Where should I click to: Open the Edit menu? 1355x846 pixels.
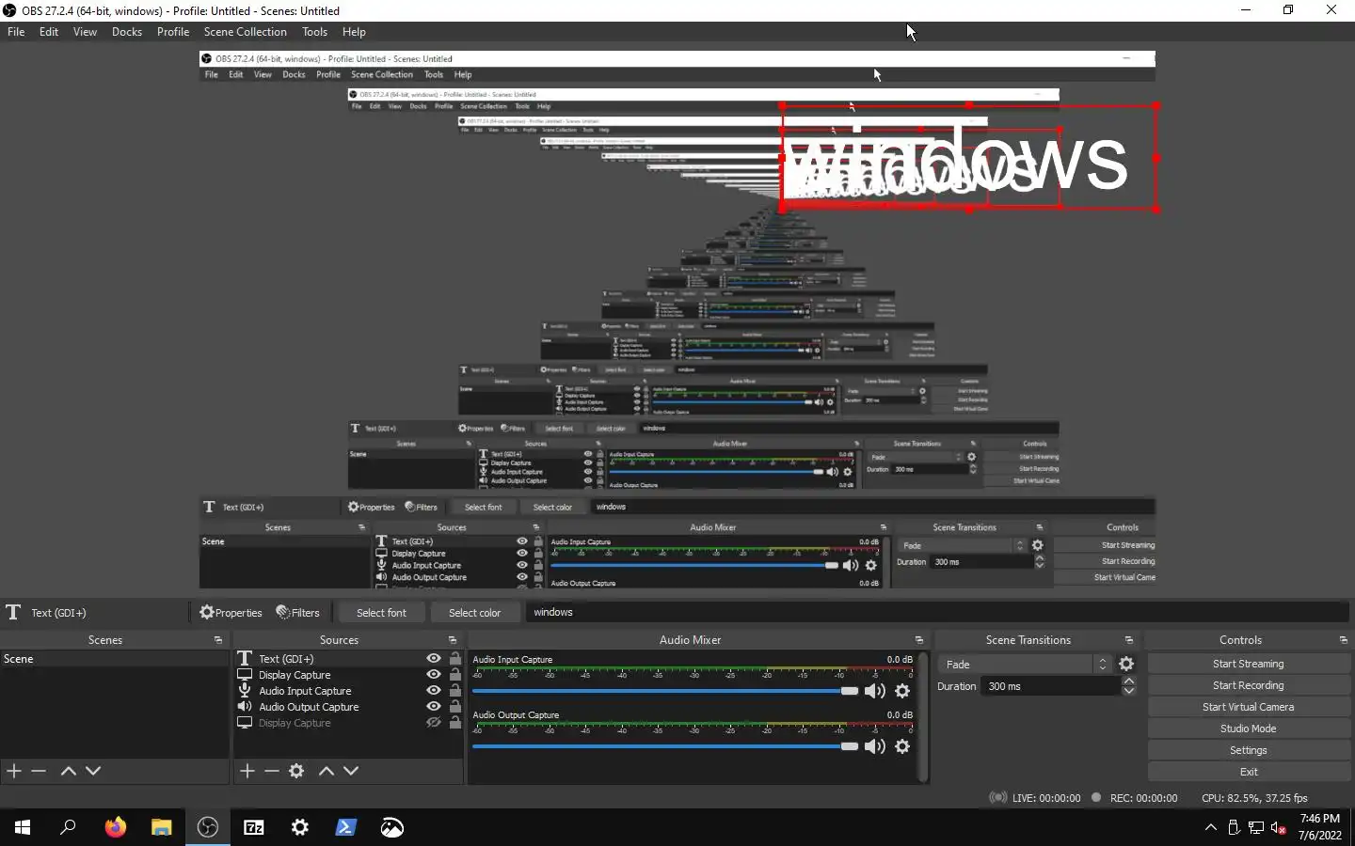(49, 32)
